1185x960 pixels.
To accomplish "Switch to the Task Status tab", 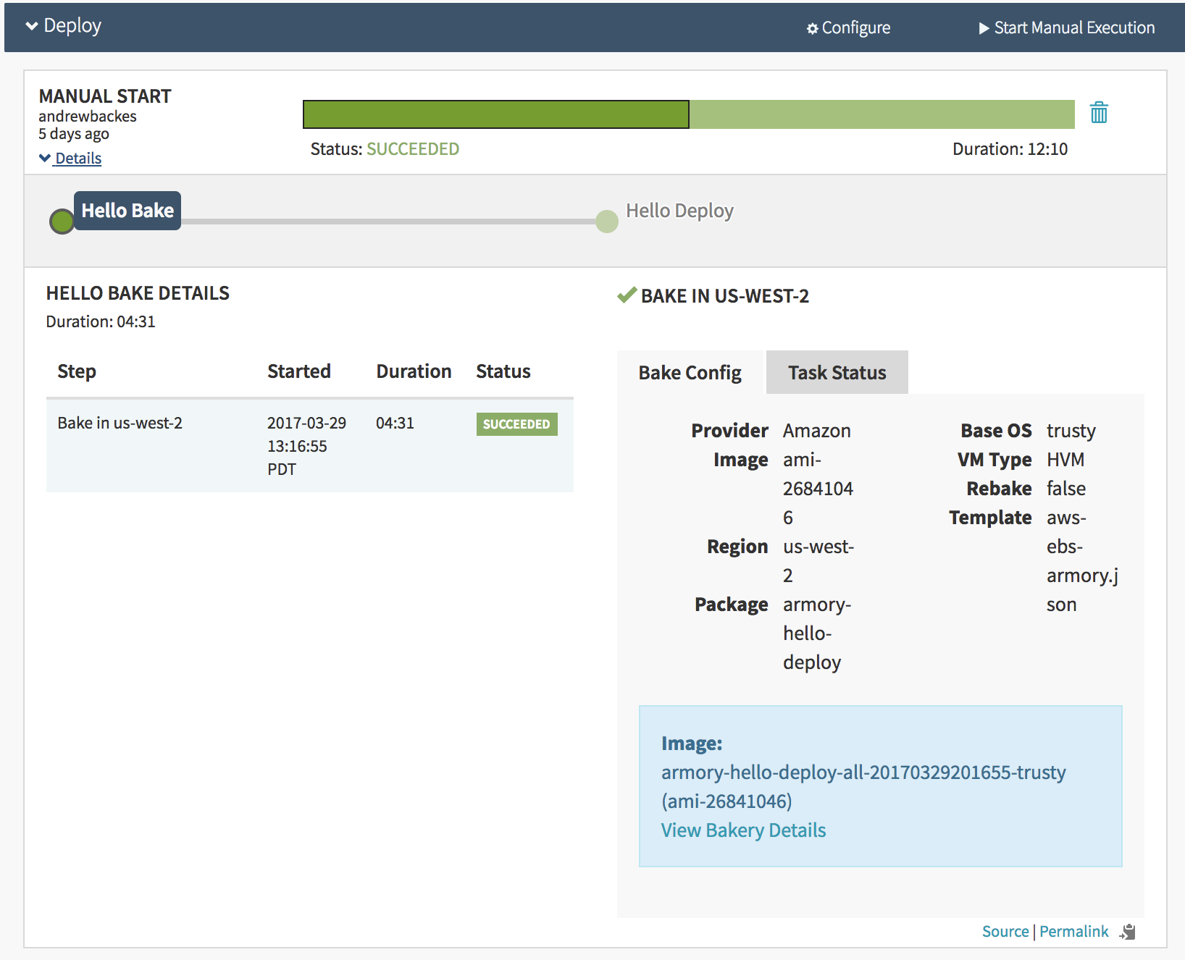I will pos(837,373).
